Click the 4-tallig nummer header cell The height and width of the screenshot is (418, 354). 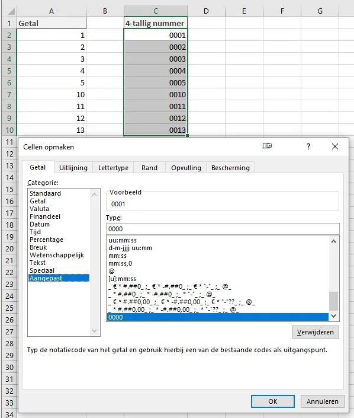tap(156, 23)
